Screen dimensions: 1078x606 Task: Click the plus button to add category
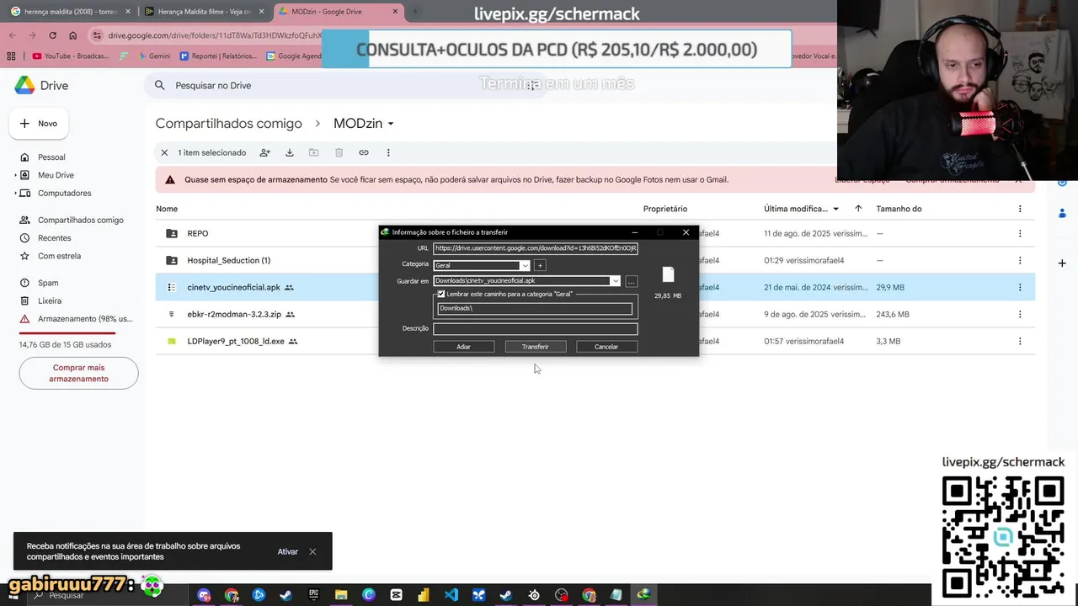(540, 265)
